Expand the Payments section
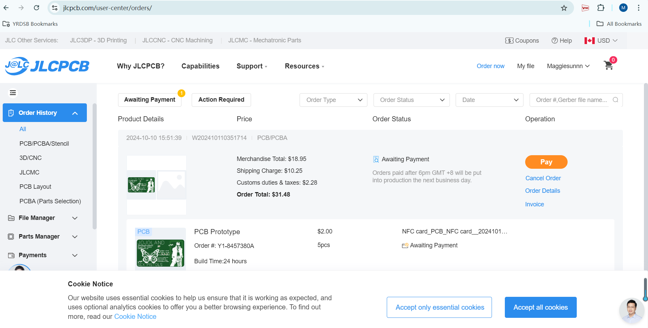The width and height of the screenshot is (648, 328). click(43, 255)
